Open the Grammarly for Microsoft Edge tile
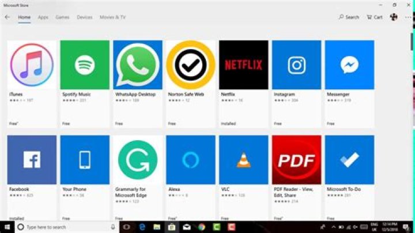This screenshot has height=233, width=415. [x=138, y=160]
